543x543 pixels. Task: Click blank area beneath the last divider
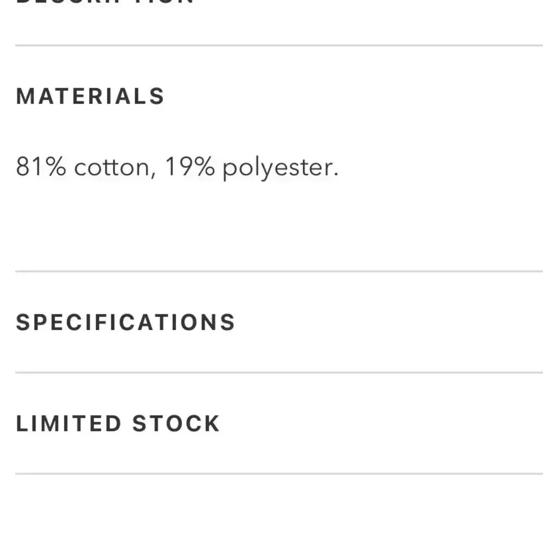click(271, 510)
